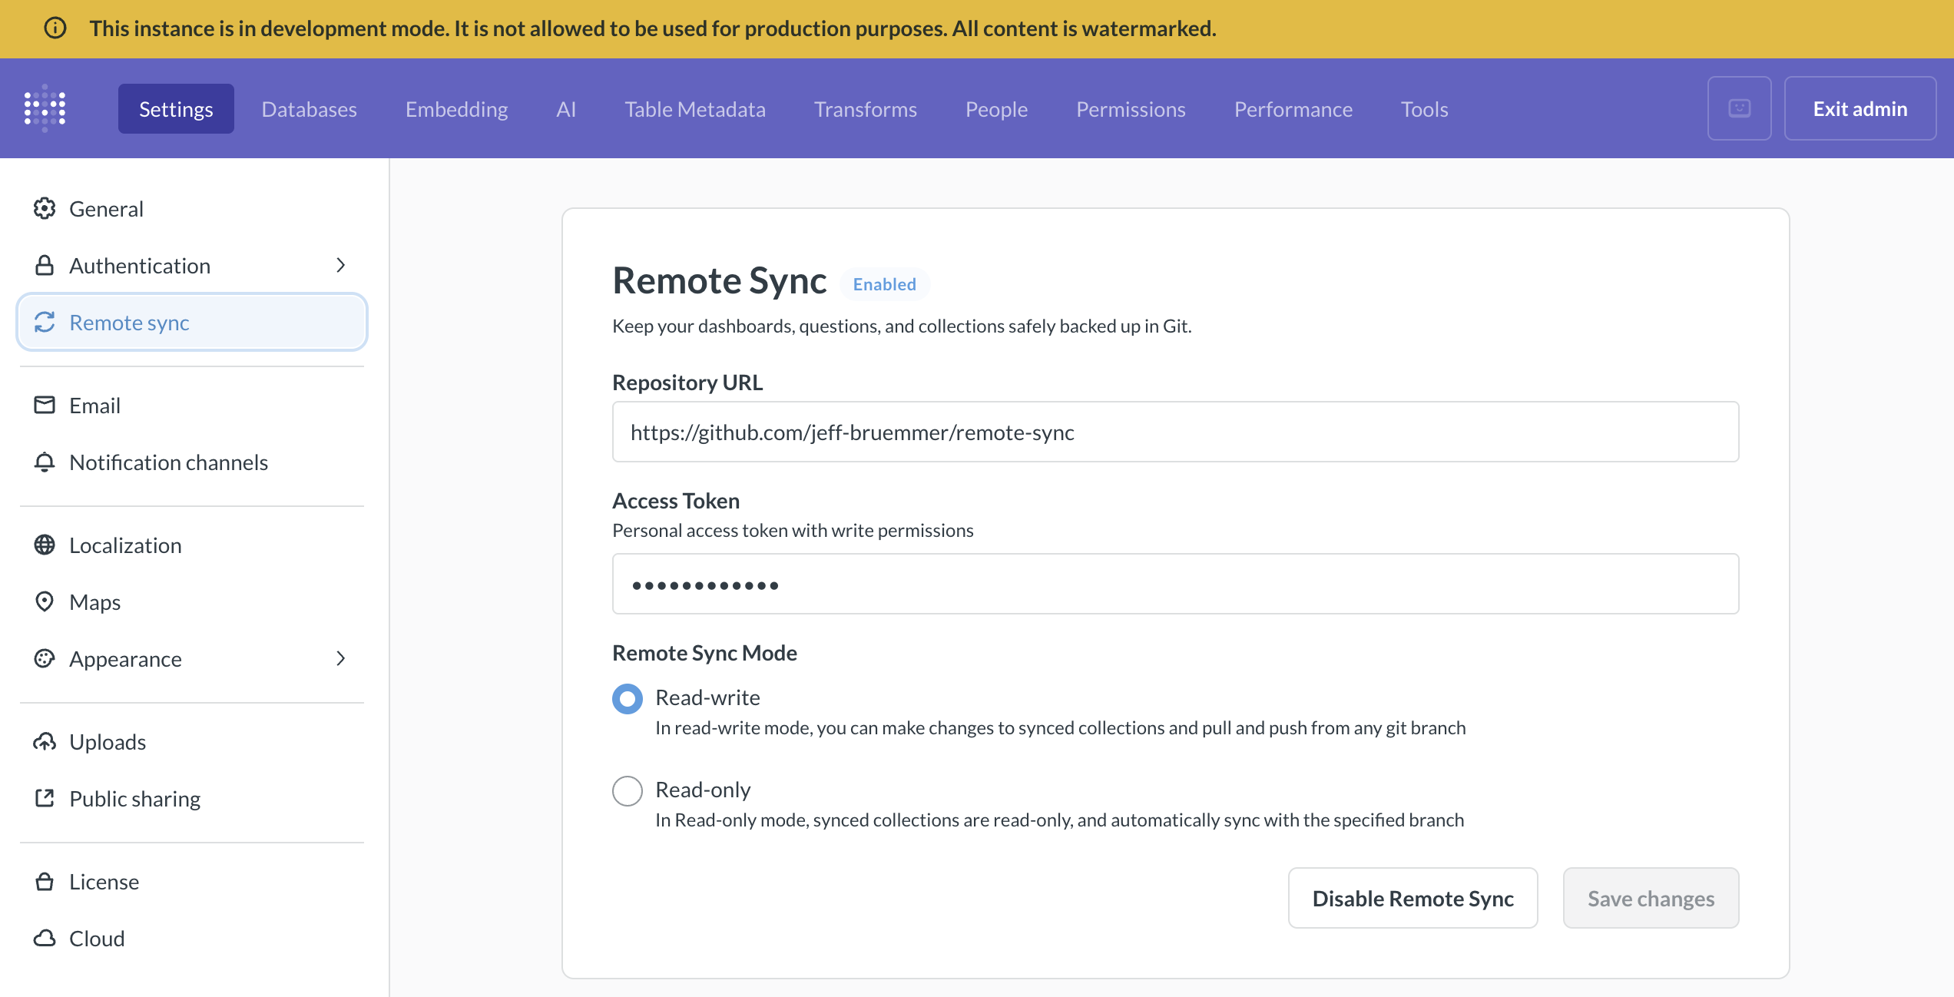Screen dimensions: 1954x997
Task: Select the bell icon for Notification channels
Action: point(44,462)
